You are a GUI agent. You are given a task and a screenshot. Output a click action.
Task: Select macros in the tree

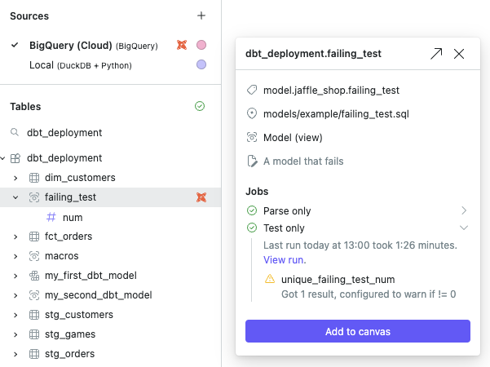coord(62,256)
